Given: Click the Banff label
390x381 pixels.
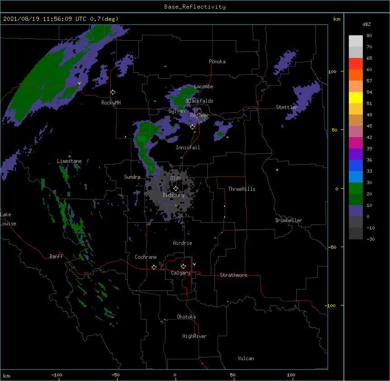Looking at the screenshot, I should click(56, 257).
